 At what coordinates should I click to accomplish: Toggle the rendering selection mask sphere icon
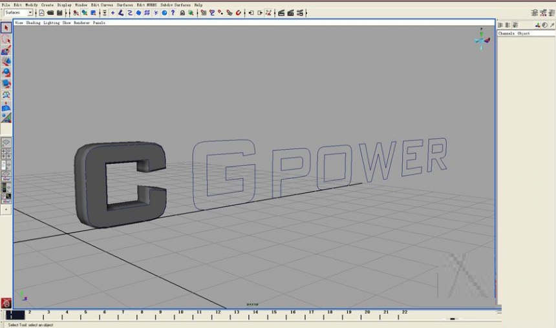coord(164,13)
